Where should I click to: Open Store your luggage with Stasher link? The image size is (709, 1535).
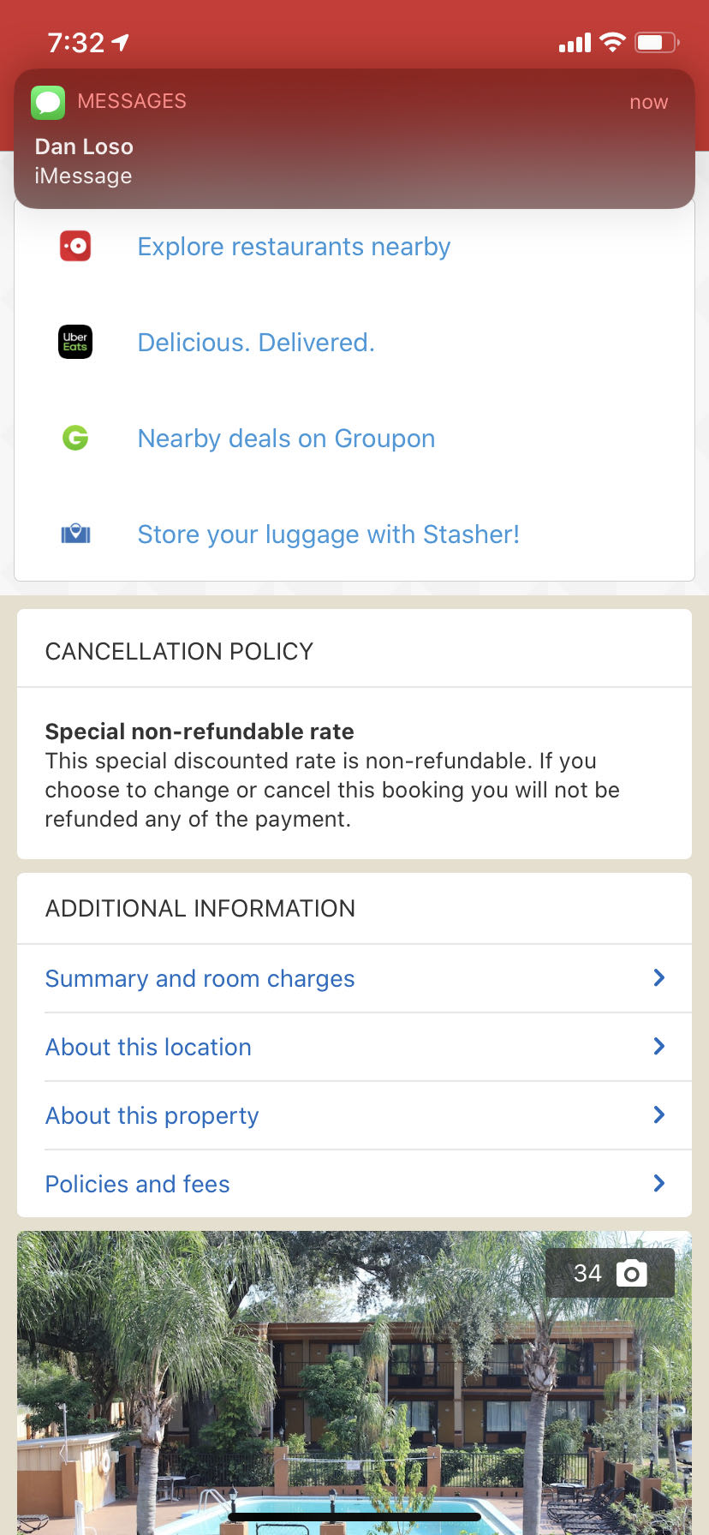pos(328,535)
